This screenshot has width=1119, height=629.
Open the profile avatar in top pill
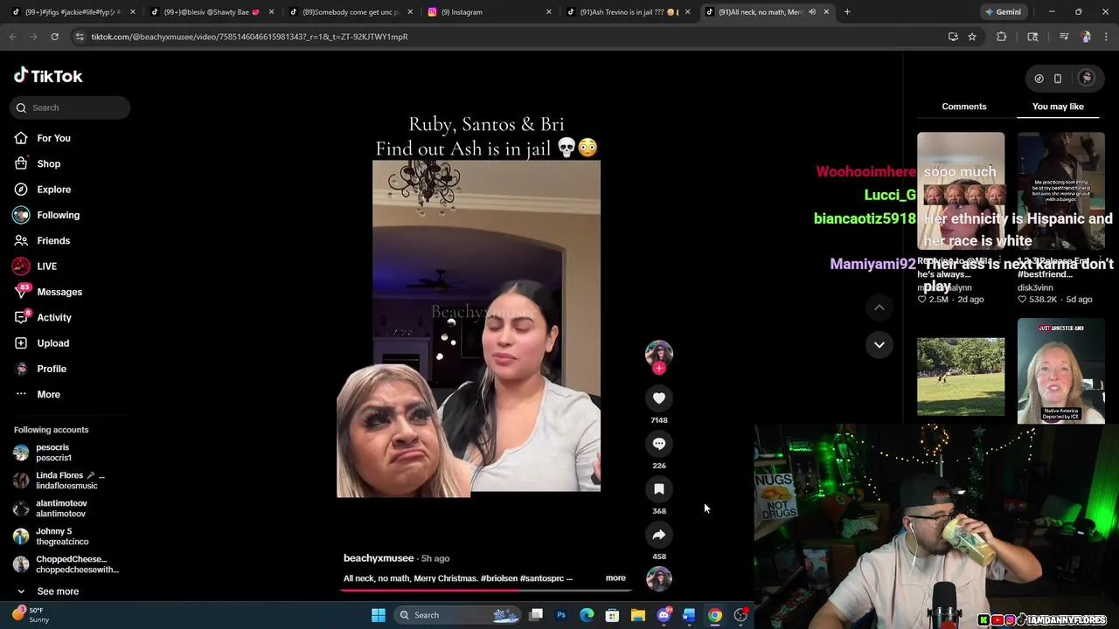pyautogui.click(x=1087, y=79)
